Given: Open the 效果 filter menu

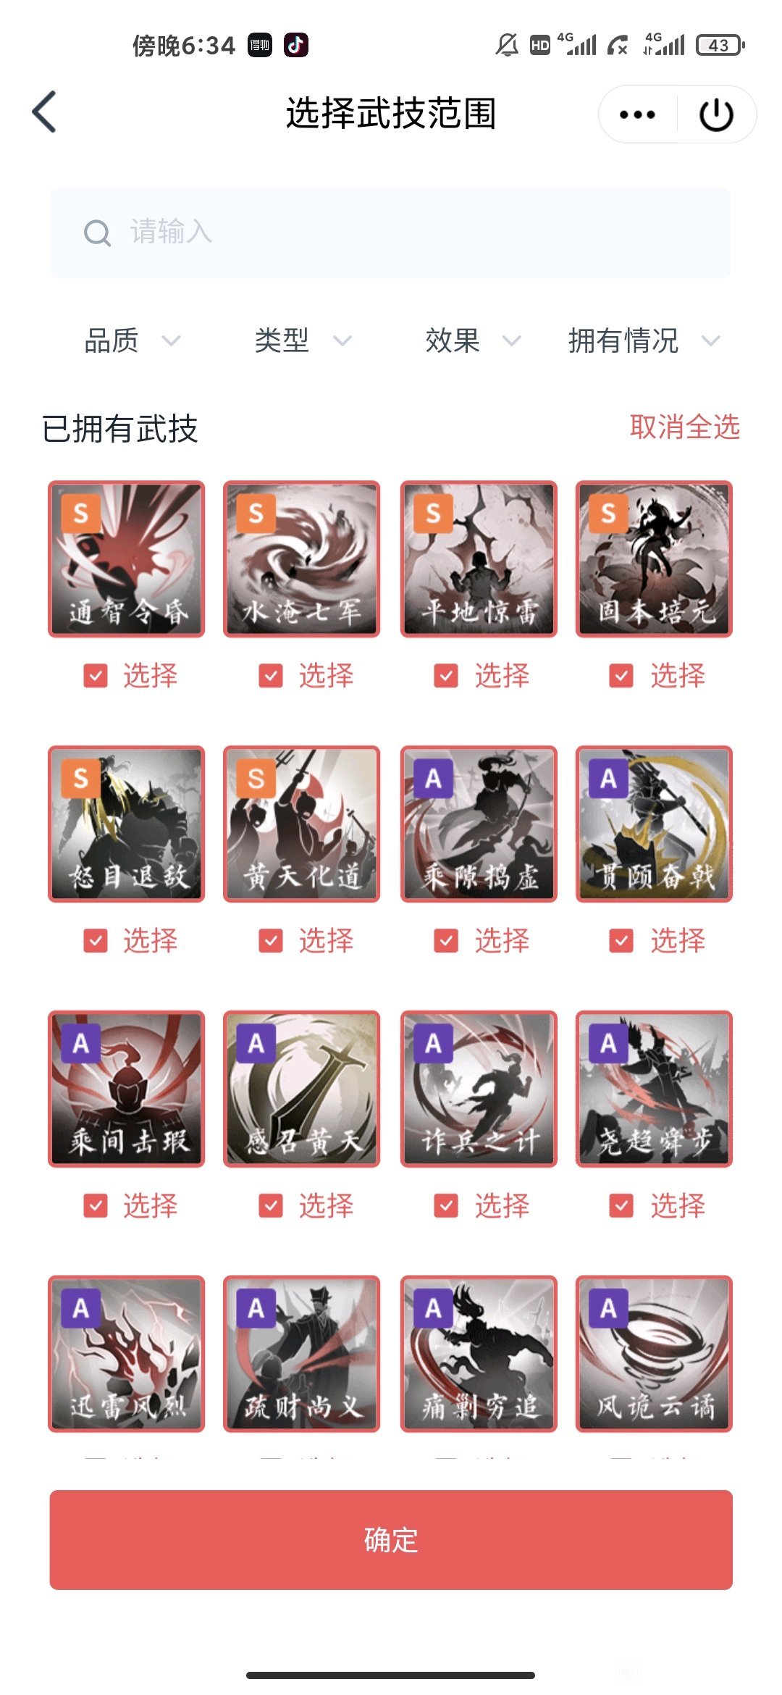Looking at the screenshot, I should click(474, 340).
